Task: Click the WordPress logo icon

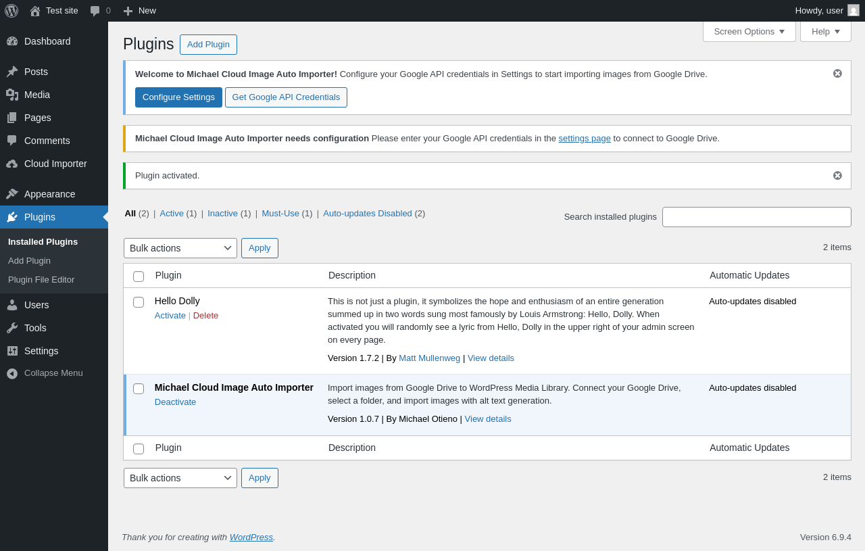Action: click(x=11, y=11)
